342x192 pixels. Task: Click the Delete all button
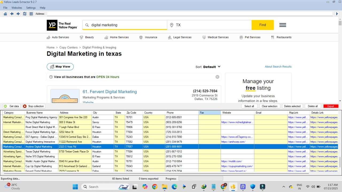coord(313,106)
